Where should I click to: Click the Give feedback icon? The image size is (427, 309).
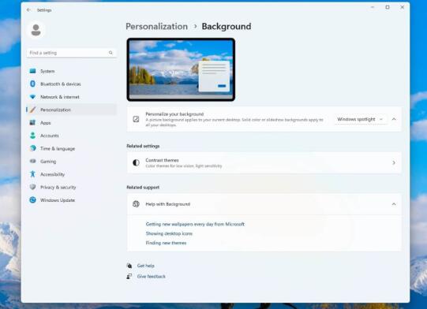129,277
